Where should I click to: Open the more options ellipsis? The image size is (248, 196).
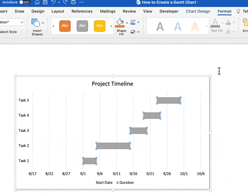click(82, 2)
